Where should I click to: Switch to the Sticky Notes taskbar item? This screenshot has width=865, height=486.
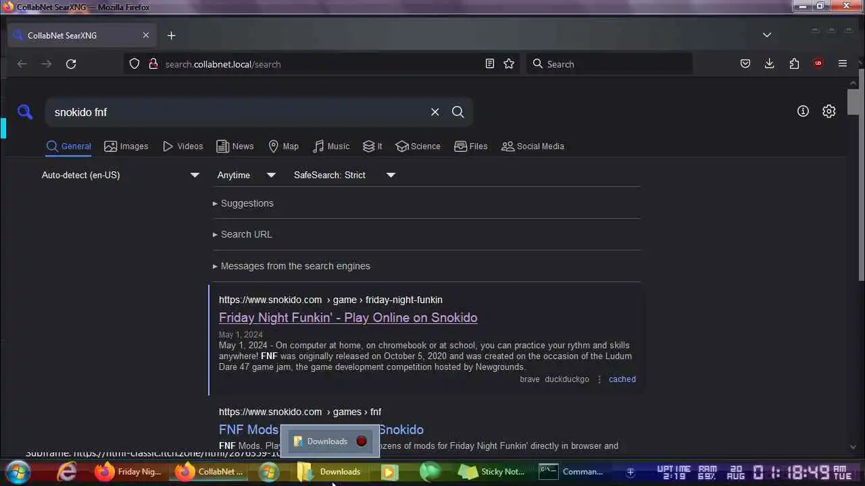pos(491,472)
